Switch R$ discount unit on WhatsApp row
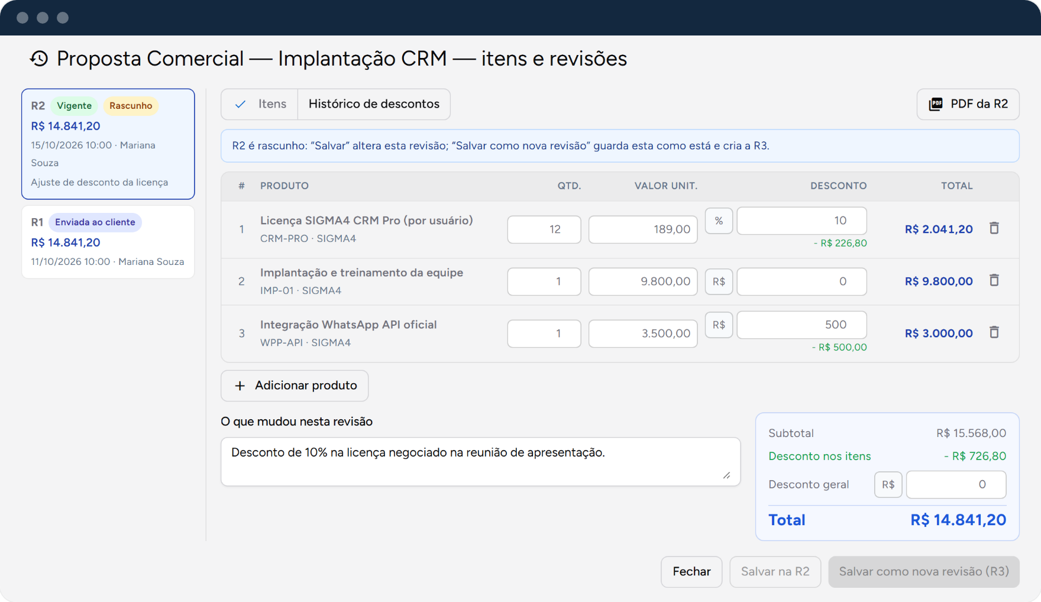This screenshot has width=1041, height=602. pos(719,325)
